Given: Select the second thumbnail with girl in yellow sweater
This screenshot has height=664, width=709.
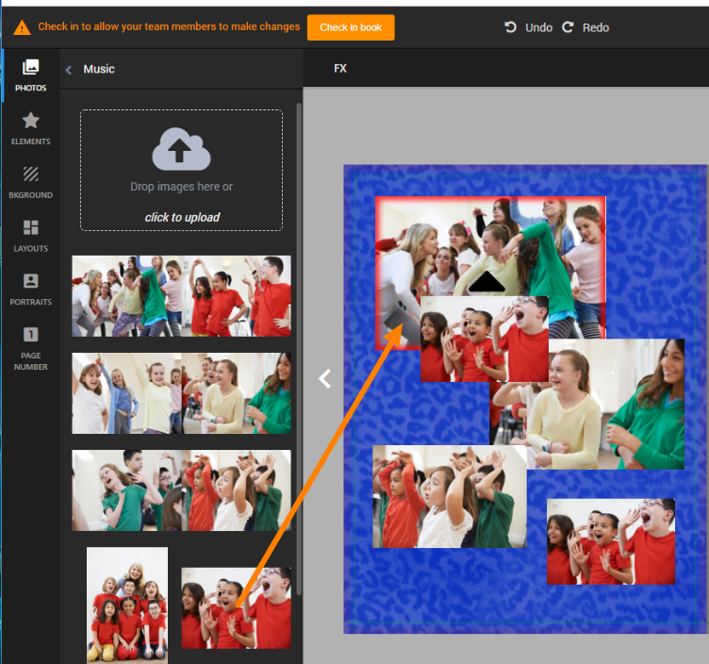Looking at the screenshot, I should (x=181, y=393).
